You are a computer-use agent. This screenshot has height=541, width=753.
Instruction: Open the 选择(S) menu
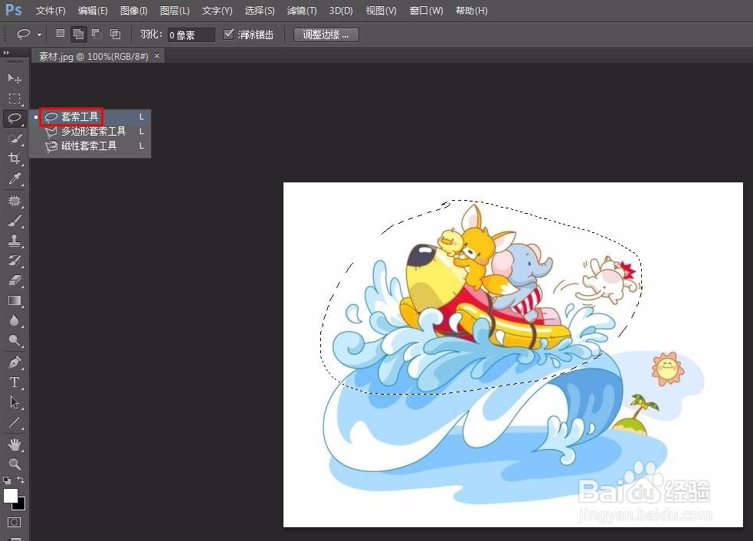(x=260, y=11)
